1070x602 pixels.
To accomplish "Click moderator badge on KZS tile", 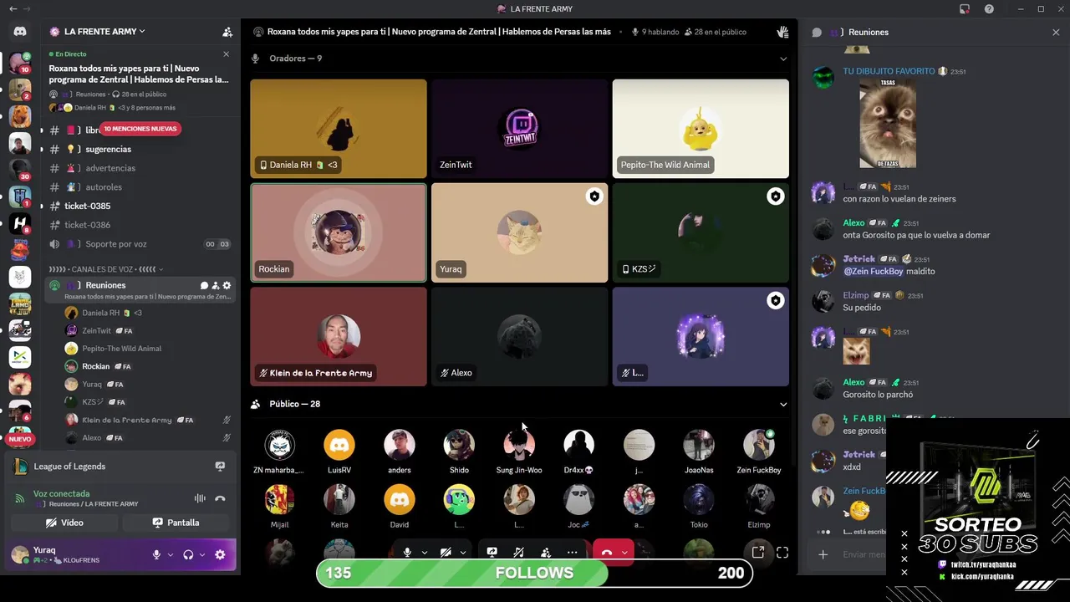I will pos(776,196).
